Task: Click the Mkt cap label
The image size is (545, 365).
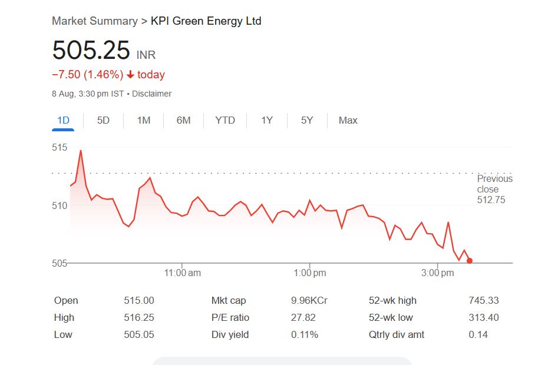Action: click(229, 301)
